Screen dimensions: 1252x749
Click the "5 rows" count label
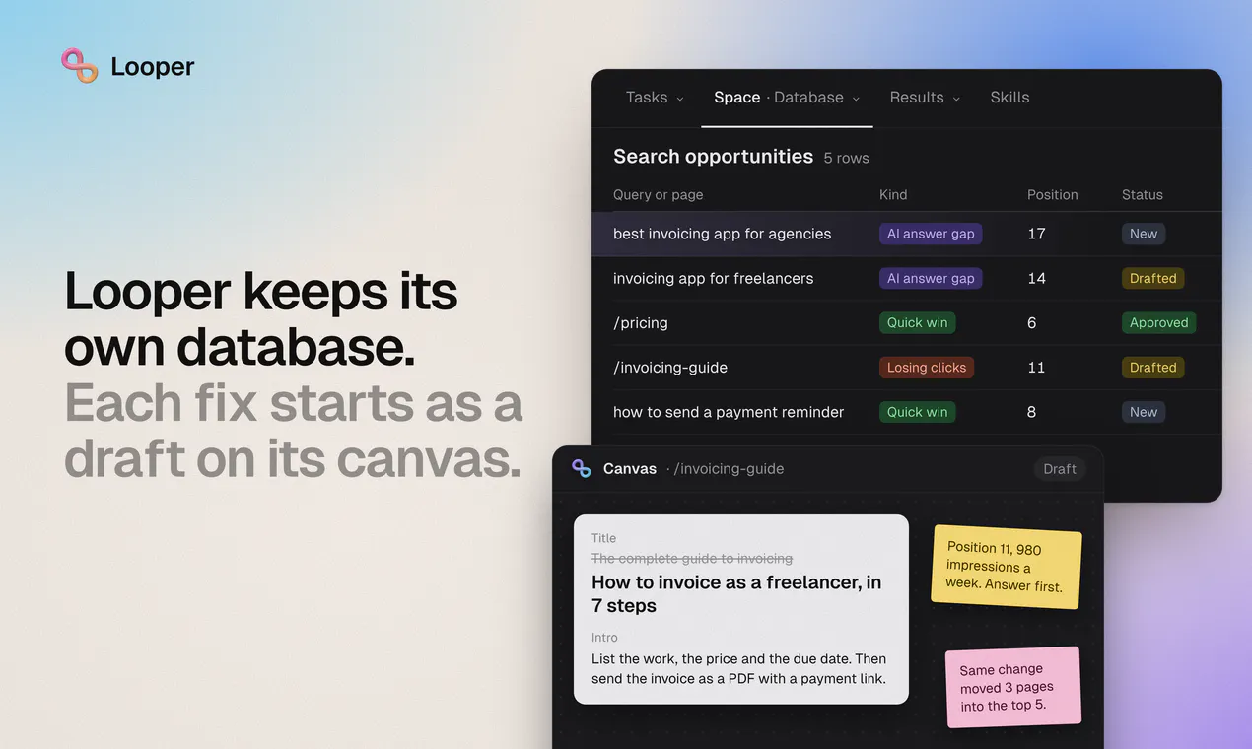click(x=846, y=159)
